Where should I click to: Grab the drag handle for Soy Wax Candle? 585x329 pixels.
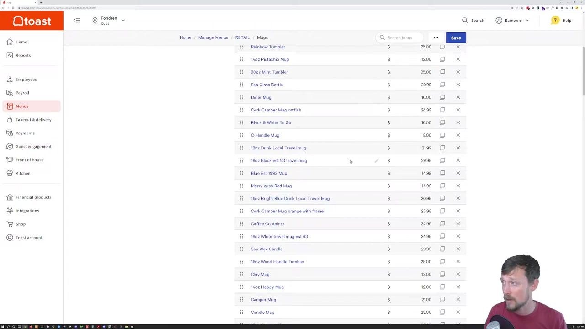click(241, 249)
